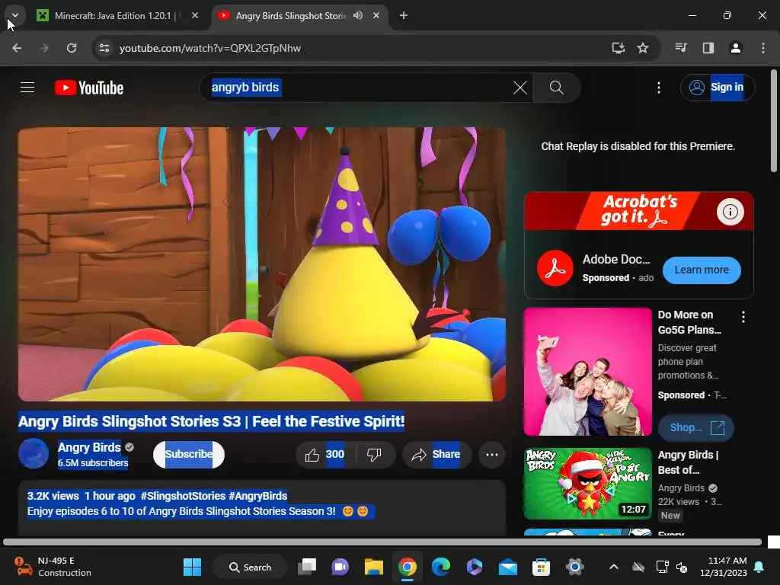
Task: Click the Shop button on Go5G ad
Action: [695, 427]
